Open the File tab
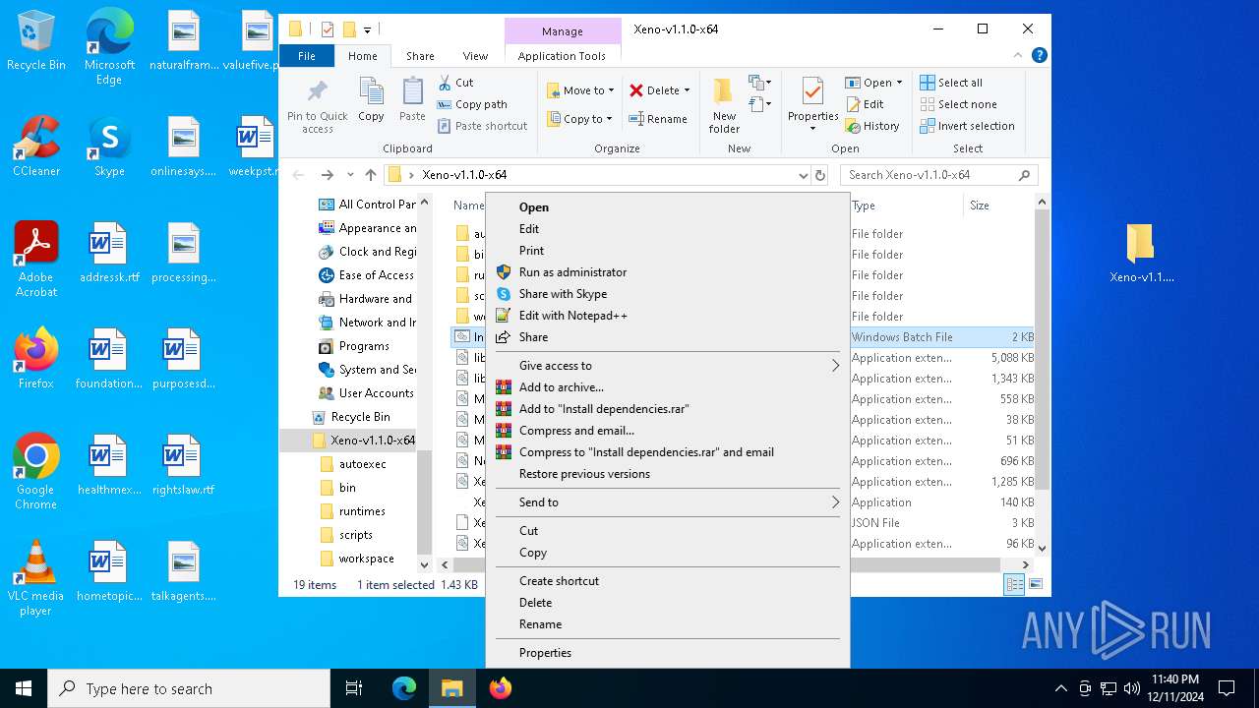This screenshot has height=708, width=1259. click(307, 56)
